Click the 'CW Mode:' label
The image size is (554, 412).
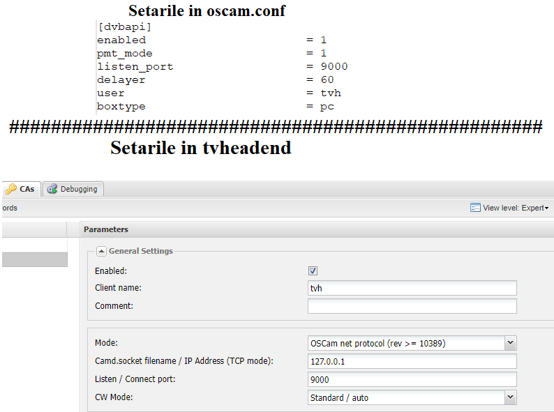pyautogui.click(x=114, y=397)
